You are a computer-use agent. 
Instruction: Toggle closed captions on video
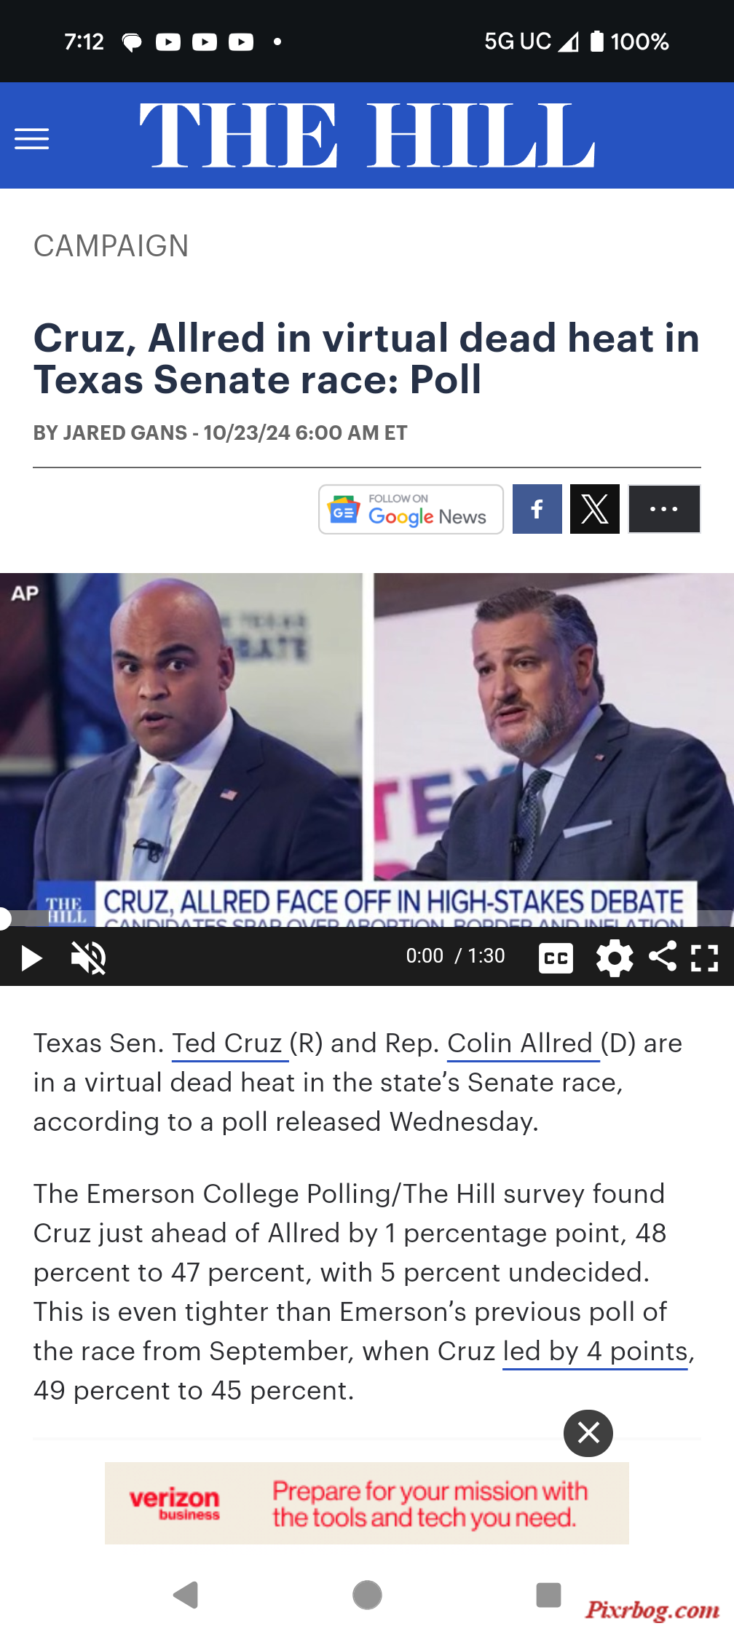tap(556, 958)
